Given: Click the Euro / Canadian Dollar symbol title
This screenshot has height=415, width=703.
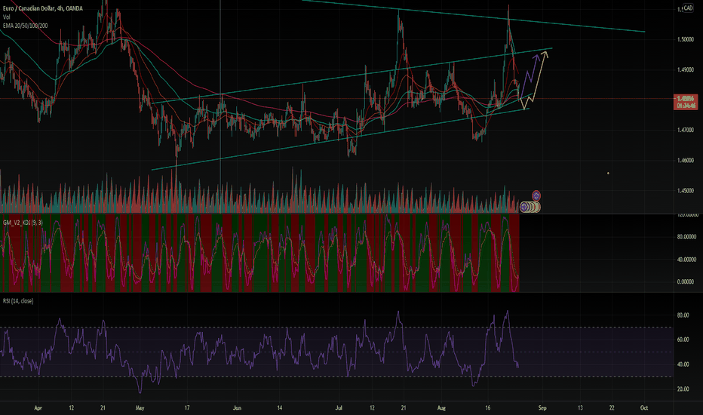Looking at the screenshot, I should point(42,8).
